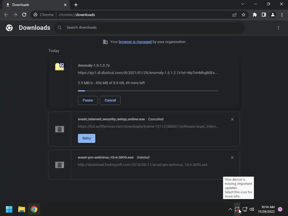Open File Explorer from the taskbar

coord(21,209)
